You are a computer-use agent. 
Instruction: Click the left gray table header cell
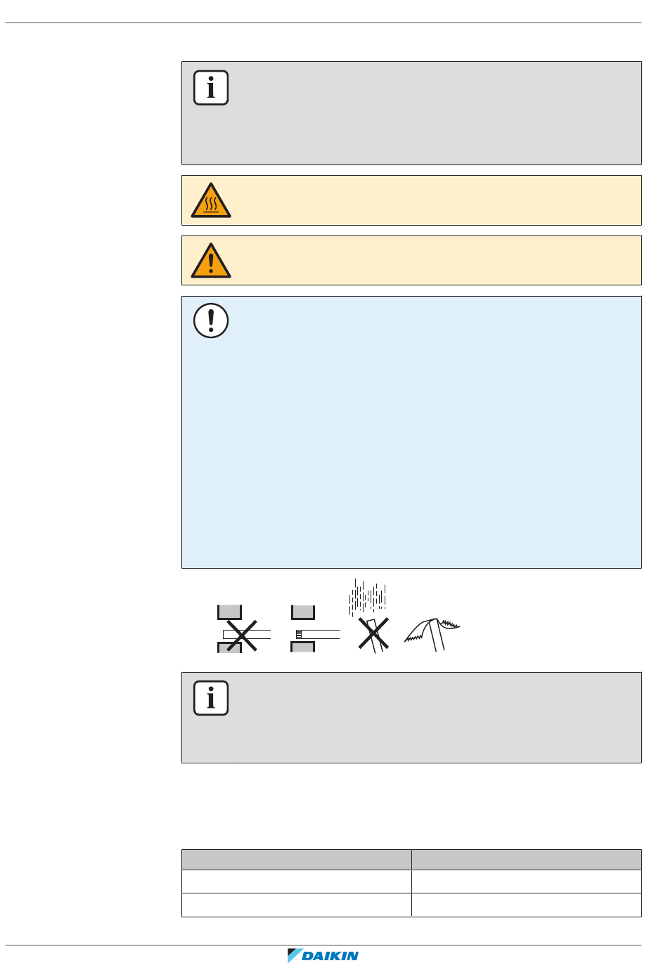pos(297,860)
